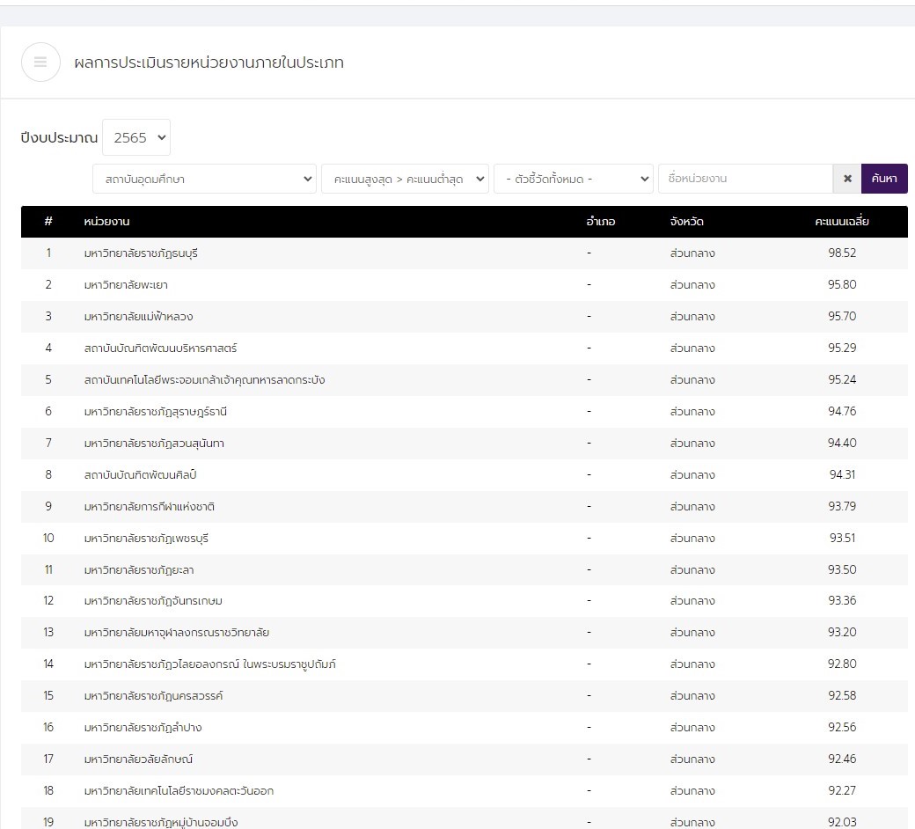
Task: Click the score 93.51
Action: (842, 538)
